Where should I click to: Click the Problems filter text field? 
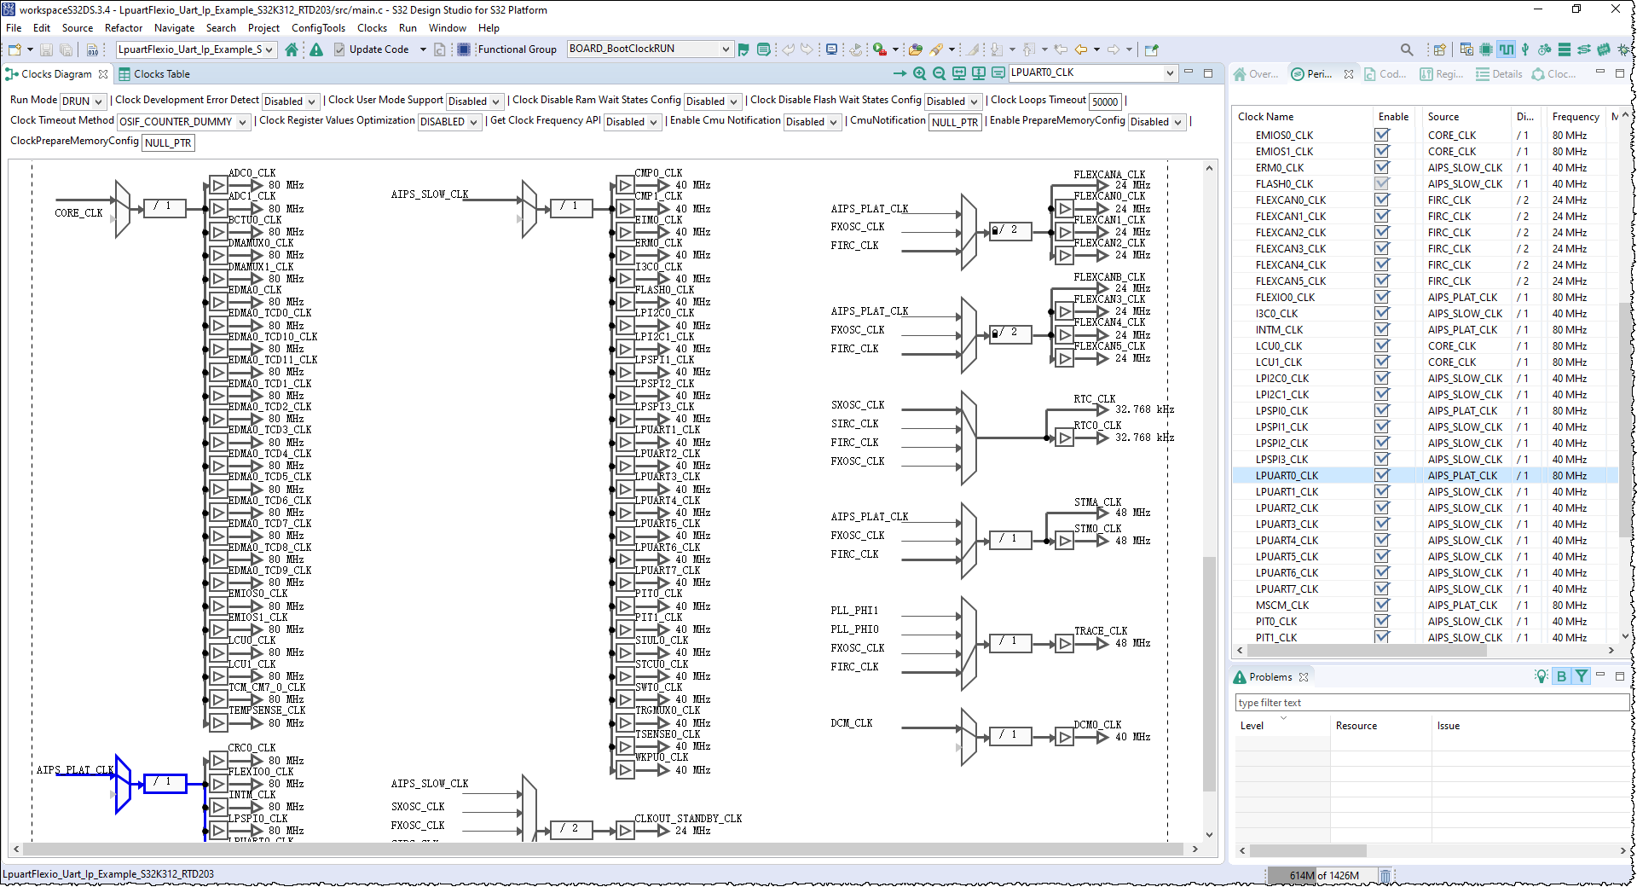(1431, 703)
